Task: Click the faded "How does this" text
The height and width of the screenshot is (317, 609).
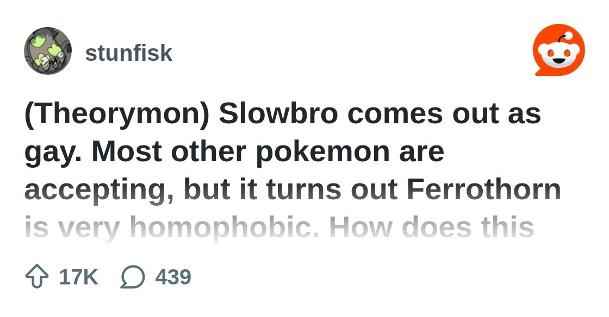Action: click(431, 227)
